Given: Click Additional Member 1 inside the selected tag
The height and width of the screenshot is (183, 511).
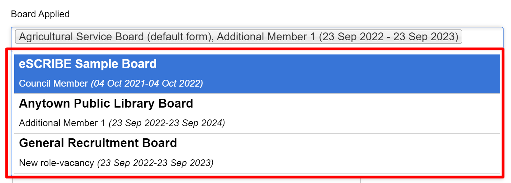Looking at the screenshot, I should [x=266, y=37].
